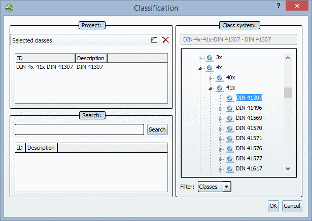The width and height of the screenshot is (312, 221).
Task: Select the 4x tree label
Action: tap(219, 67)
